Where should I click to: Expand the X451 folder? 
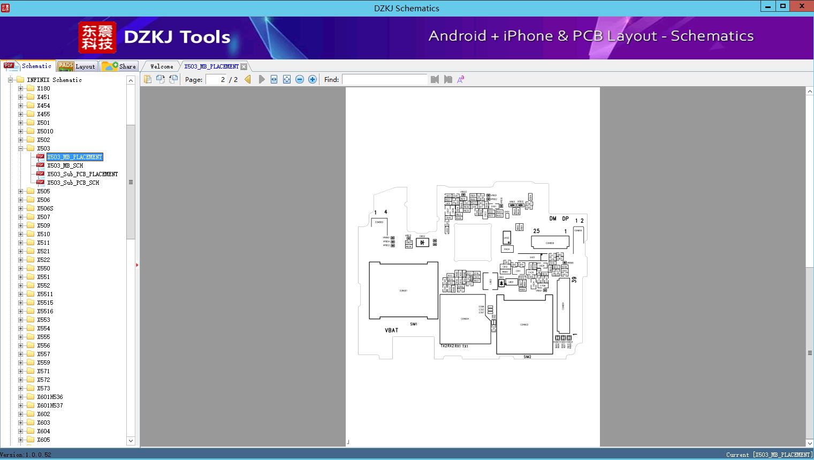(20, 97)
